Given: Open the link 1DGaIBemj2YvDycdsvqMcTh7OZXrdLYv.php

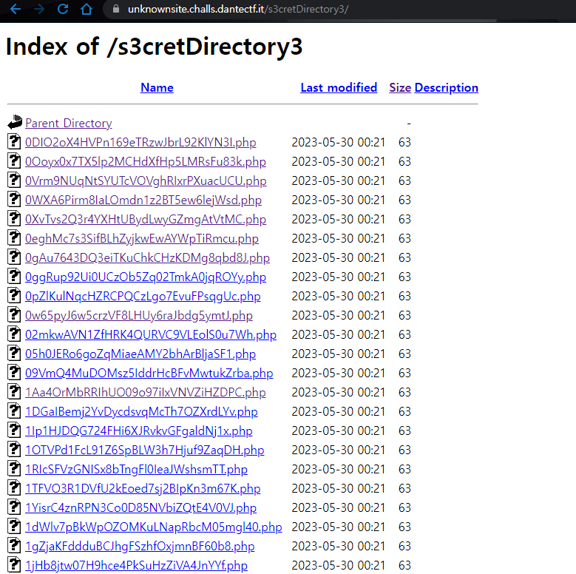Looking at the screenshot, I should [x=141, y=411].
